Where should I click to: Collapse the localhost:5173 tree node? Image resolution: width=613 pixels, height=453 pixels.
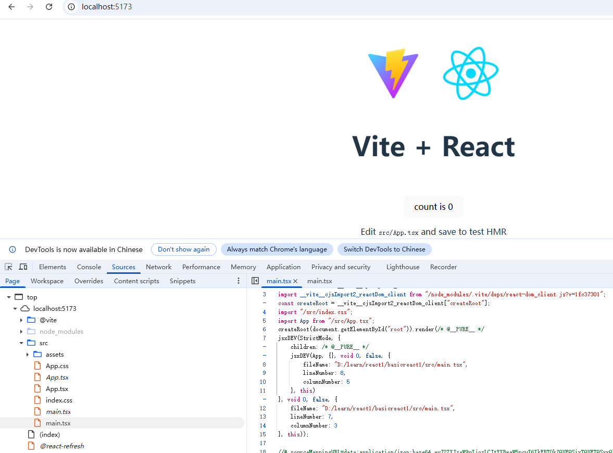(15, 309)
